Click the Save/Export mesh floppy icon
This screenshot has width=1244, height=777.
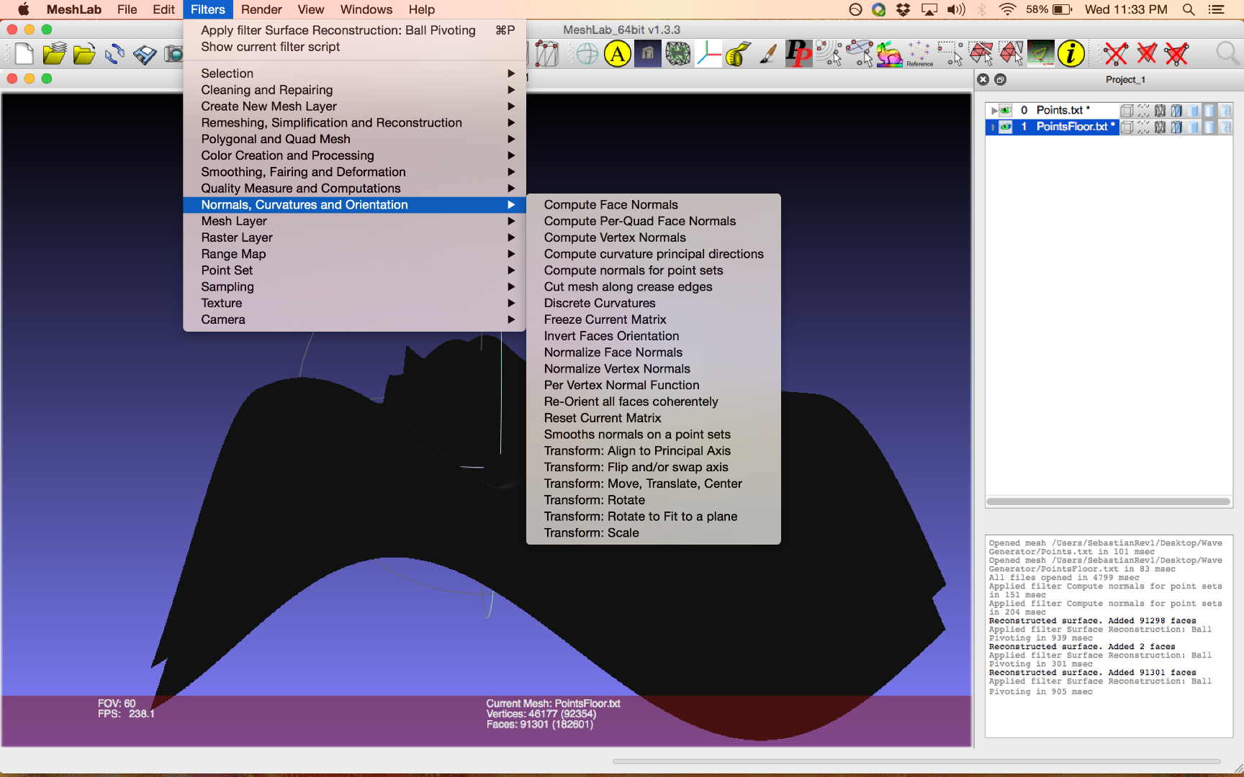(145, 54)
